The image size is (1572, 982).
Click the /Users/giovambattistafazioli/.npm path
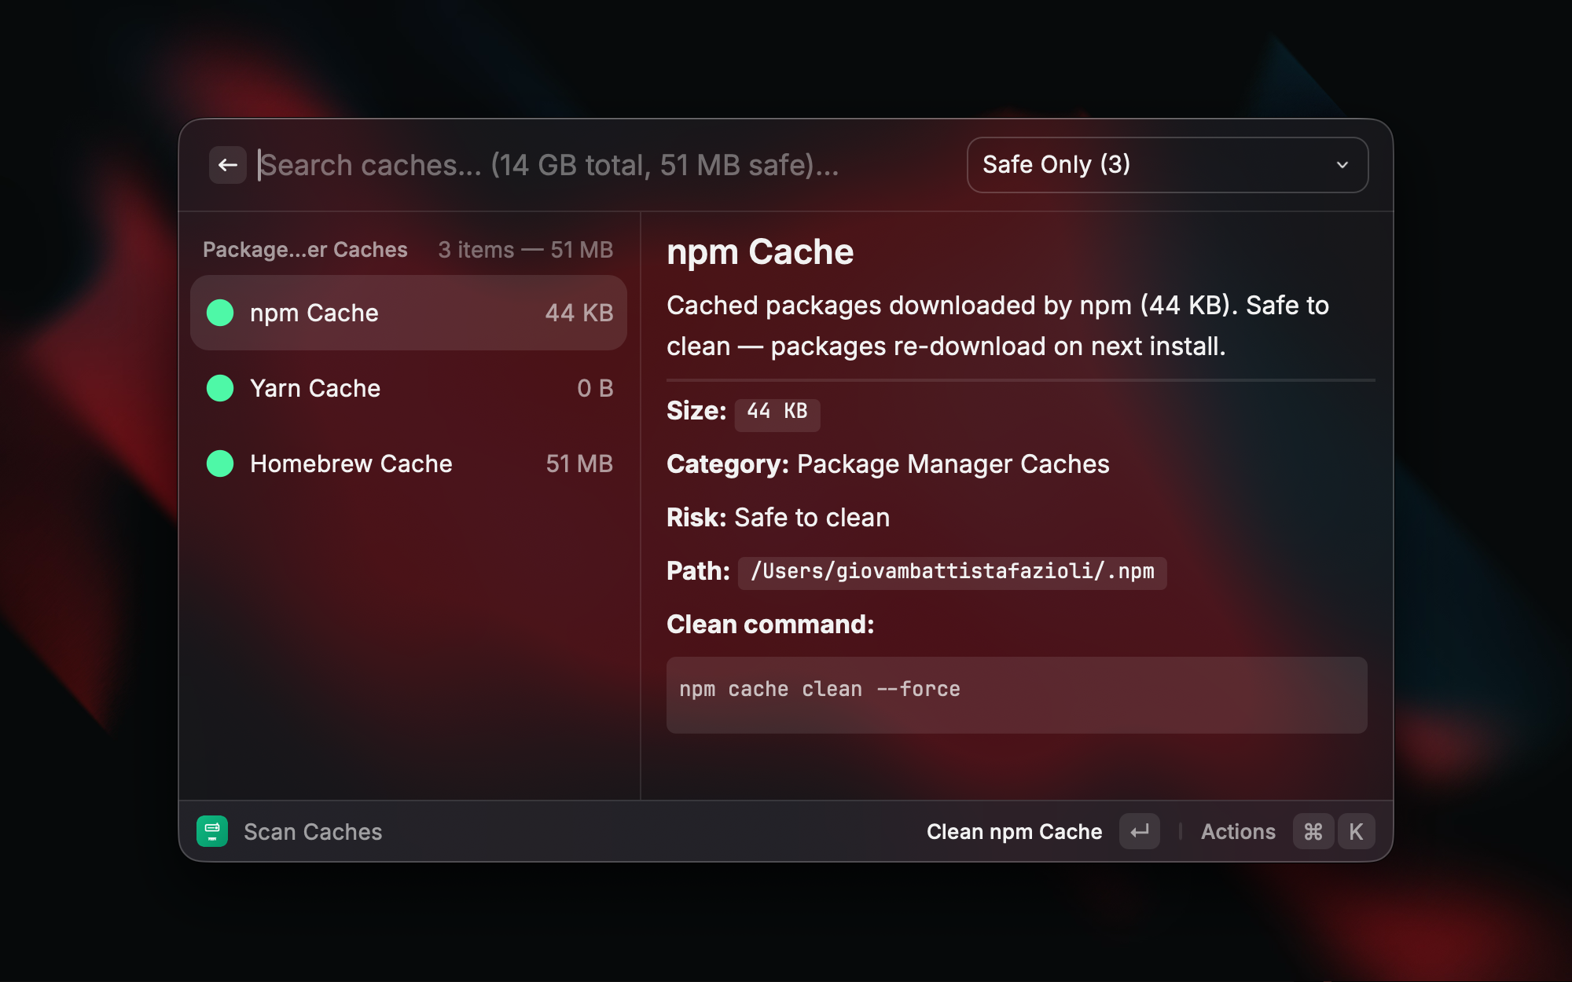(952, 572)
